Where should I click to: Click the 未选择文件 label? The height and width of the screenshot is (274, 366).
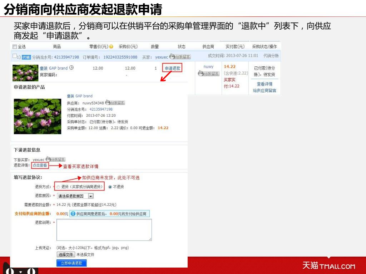(x=85, y=255)
